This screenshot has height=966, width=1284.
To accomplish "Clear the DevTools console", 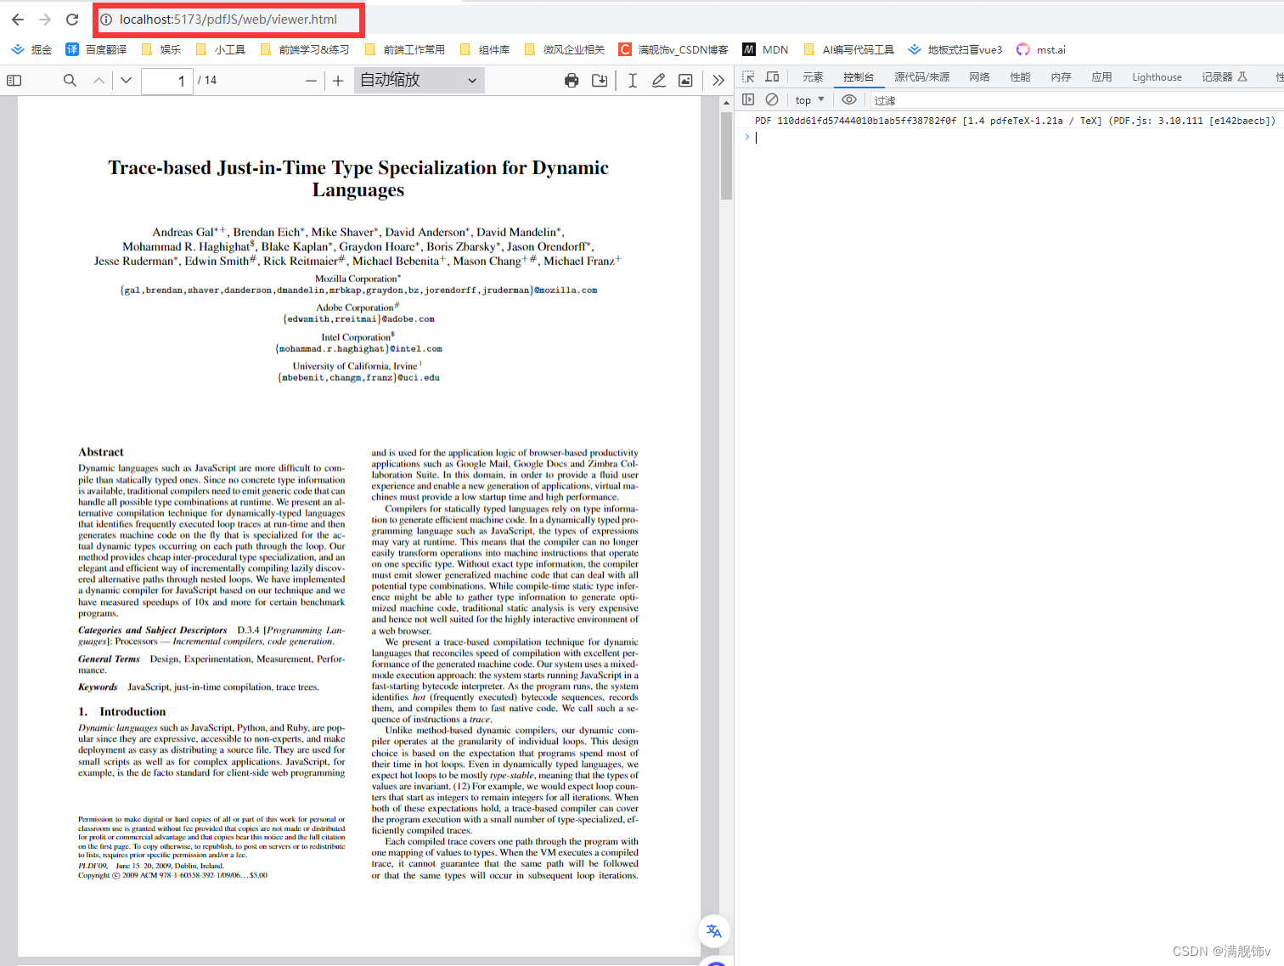I will click(772, 99).
